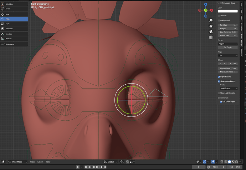Toggle viewport overlays display
Image resolution: width=246 pixels, height=170 pixels.
pos(213,162)
